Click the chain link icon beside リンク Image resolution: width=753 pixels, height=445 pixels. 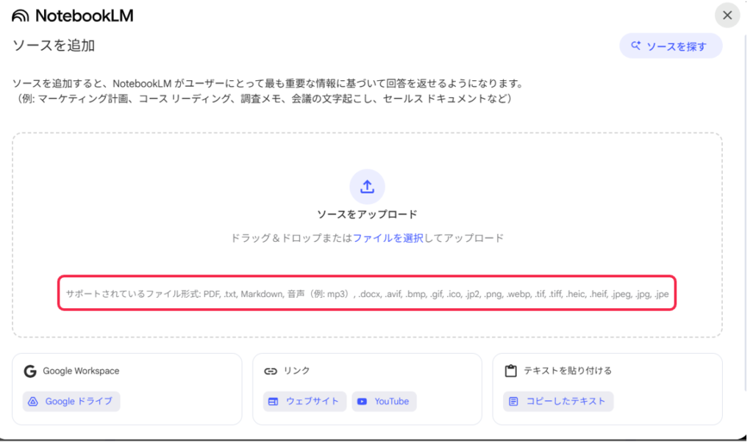[270, 371]
